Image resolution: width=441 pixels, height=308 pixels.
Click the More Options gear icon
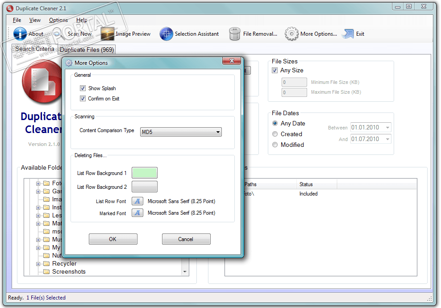tap(291, 34)
